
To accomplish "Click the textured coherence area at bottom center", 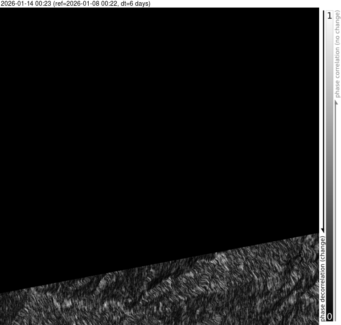I will (x=160, y=294).
